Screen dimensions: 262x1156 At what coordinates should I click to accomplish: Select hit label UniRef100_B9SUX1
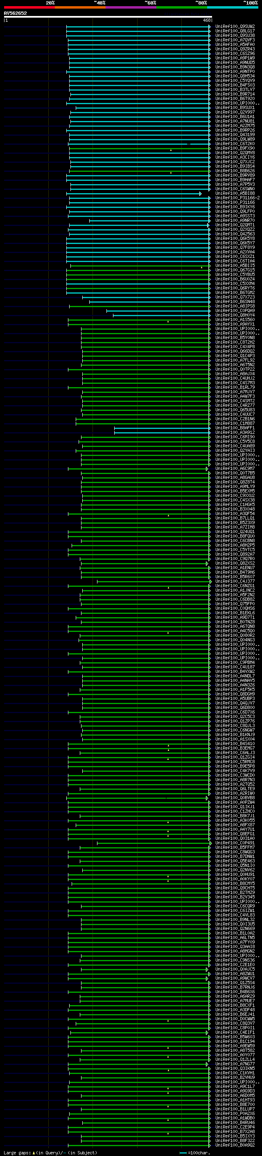click(x=235, y=108)
